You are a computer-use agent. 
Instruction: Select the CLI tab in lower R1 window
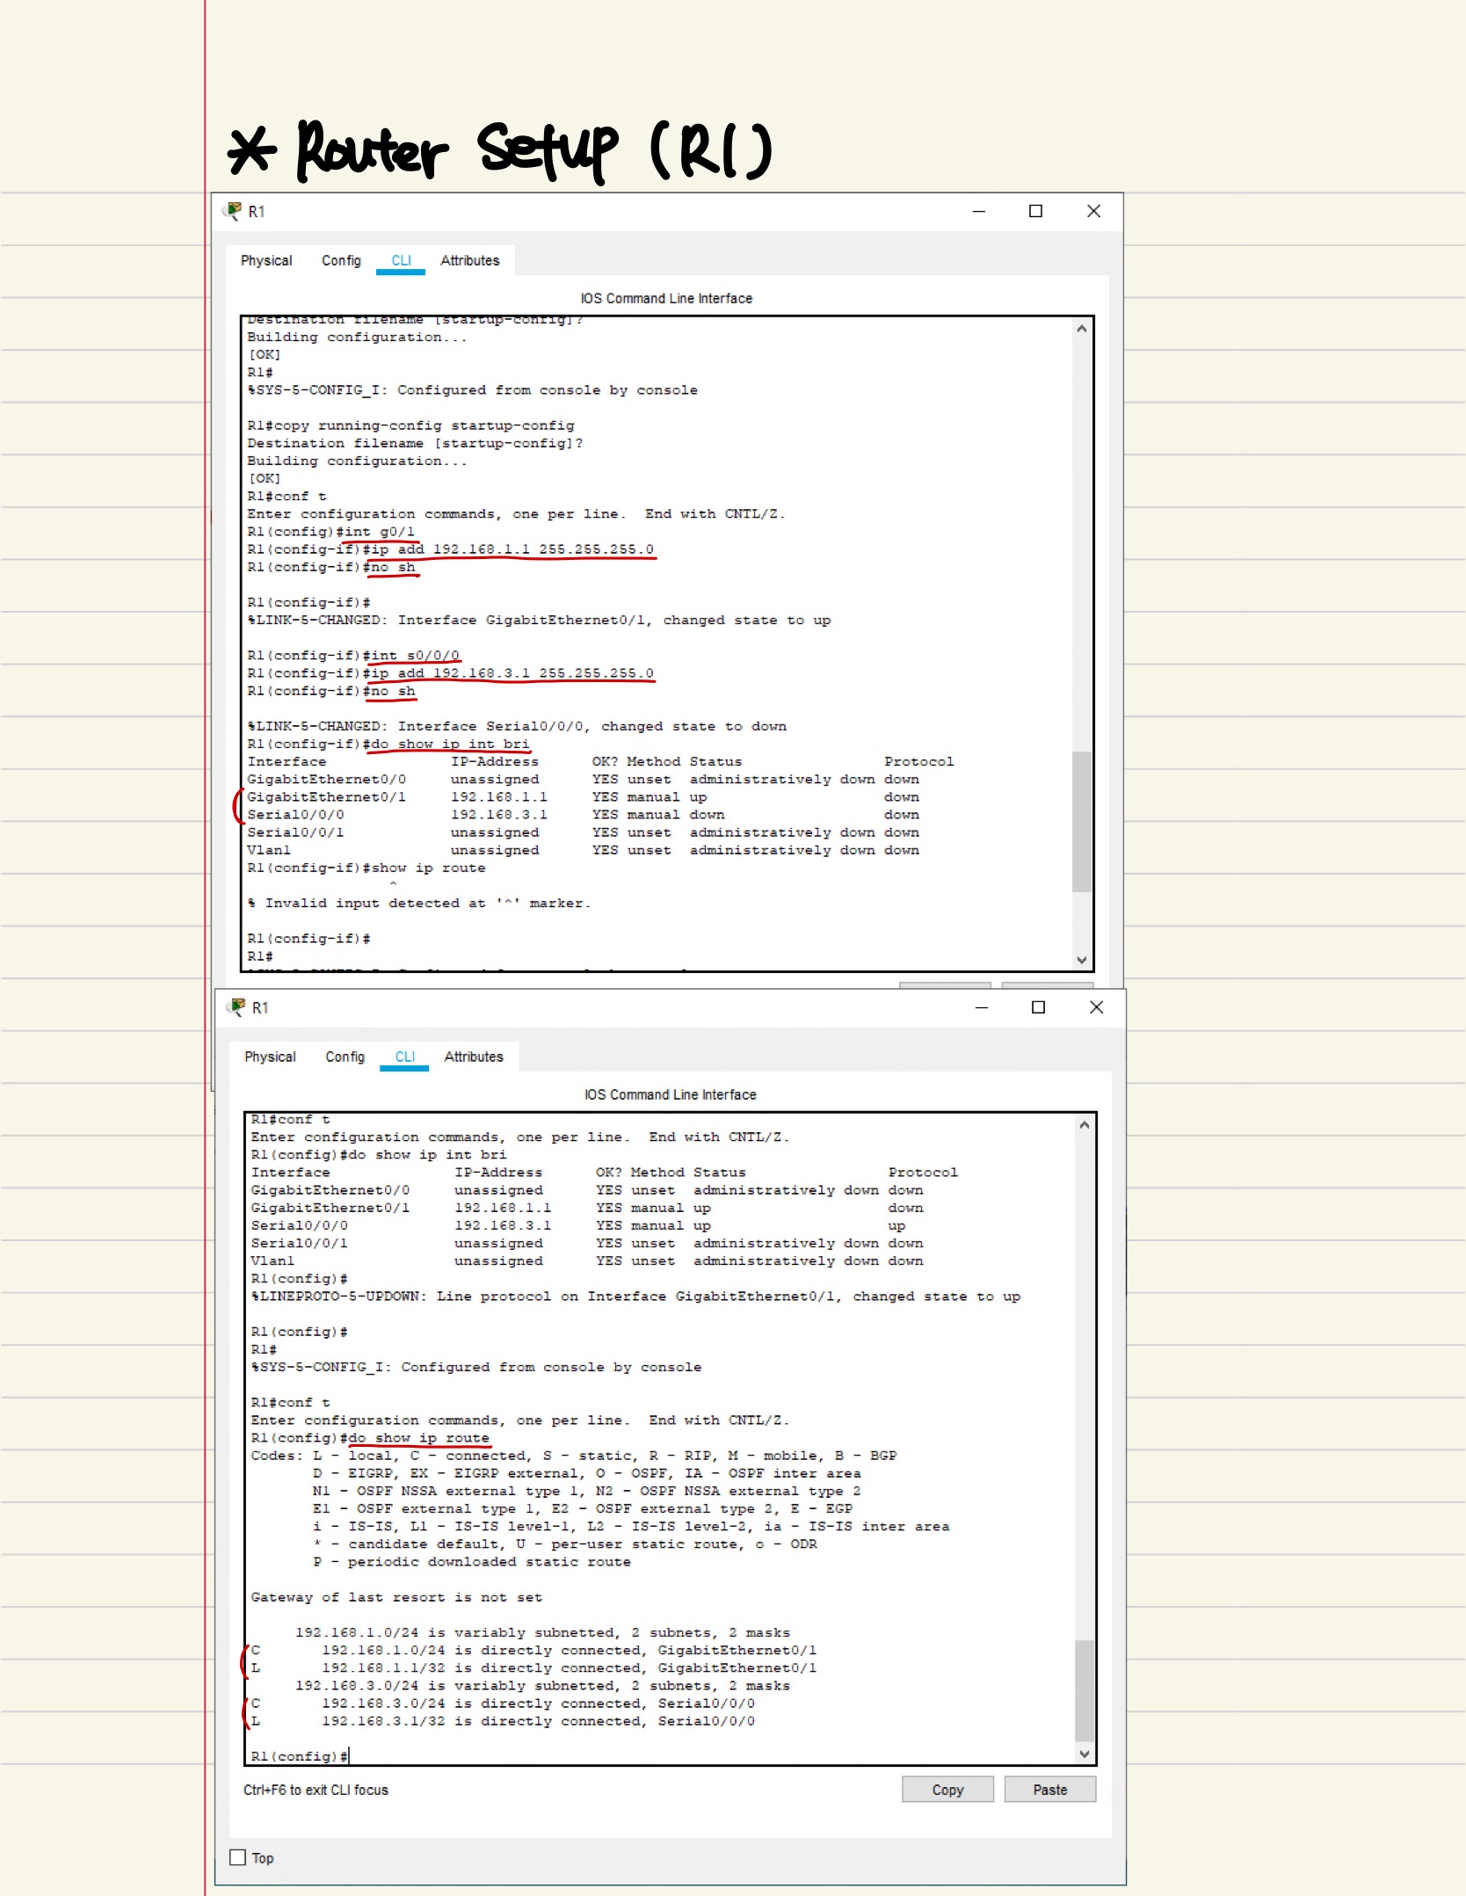[404, 1057]
